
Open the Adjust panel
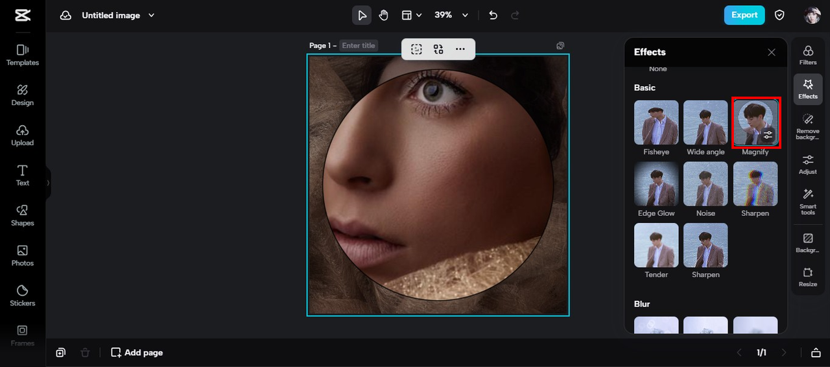808,164
